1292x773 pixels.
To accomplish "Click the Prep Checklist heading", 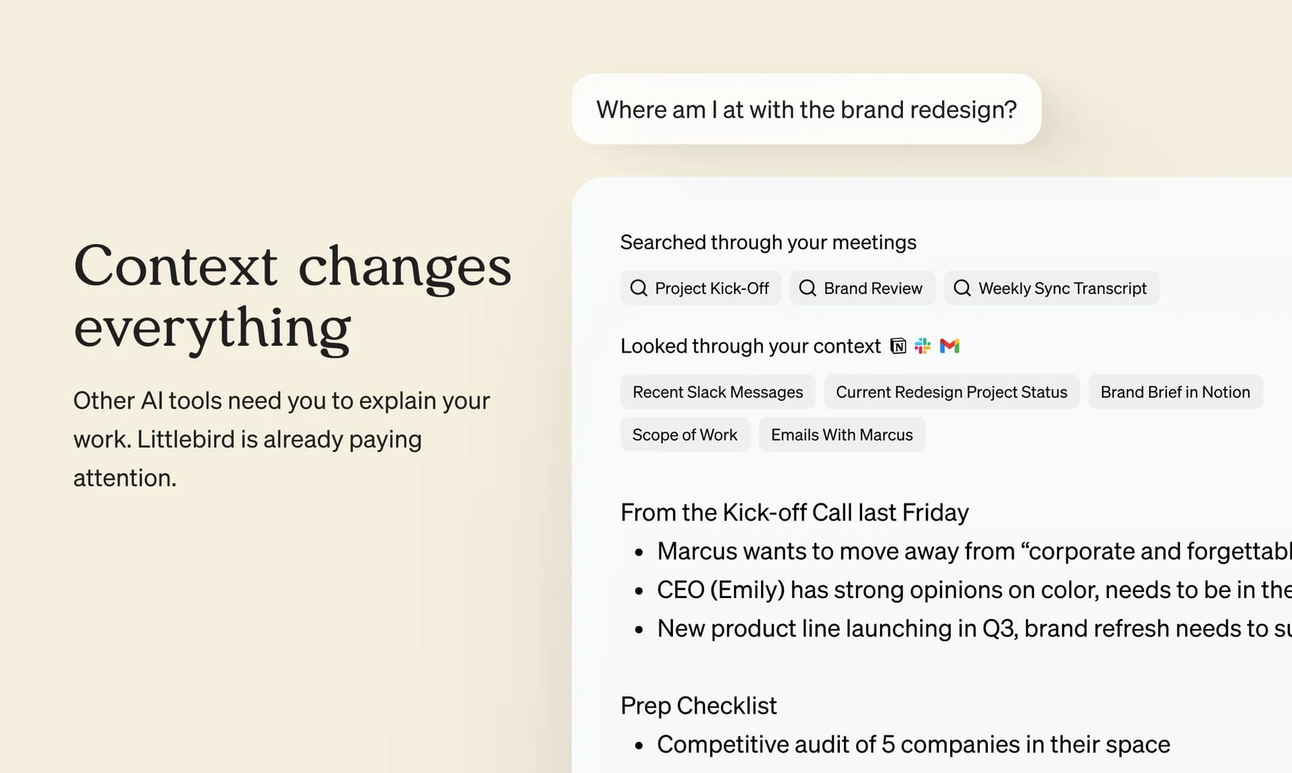I will coord(698,705).
